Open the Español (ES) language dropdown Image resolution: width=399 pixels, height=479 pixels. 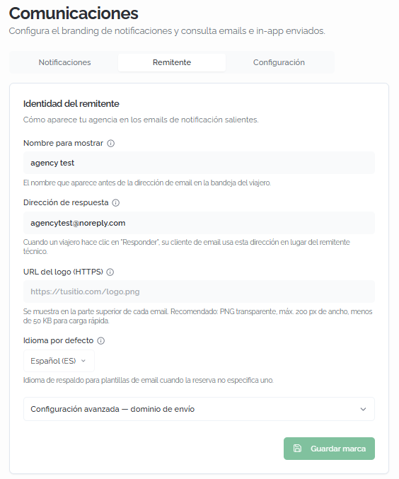click(59, 361)
